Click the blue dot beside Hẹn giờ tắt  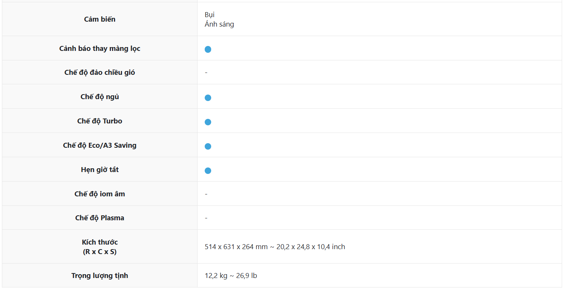208,171
